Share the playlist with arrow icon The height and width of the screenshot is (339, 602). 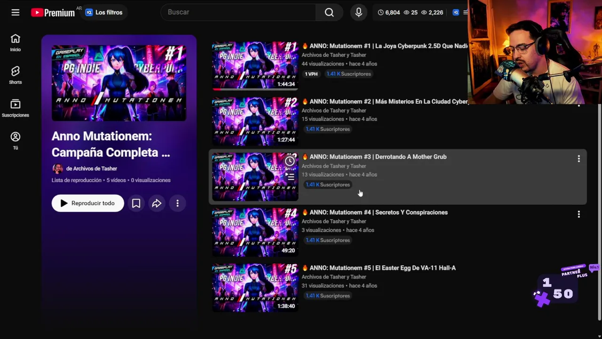157,203
